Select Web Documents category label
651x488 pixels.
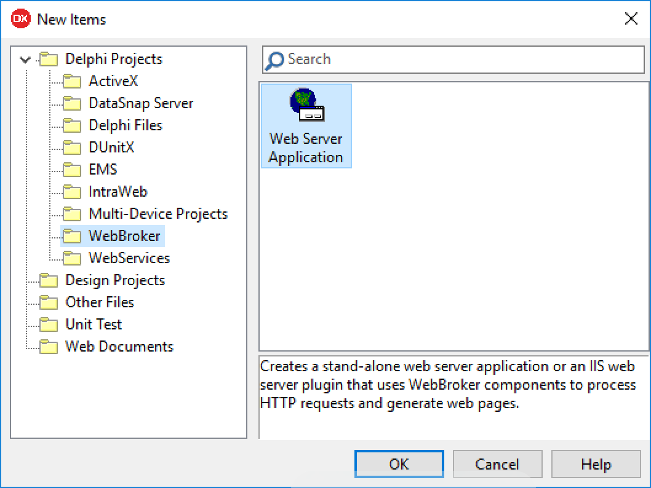coord(119,346)
